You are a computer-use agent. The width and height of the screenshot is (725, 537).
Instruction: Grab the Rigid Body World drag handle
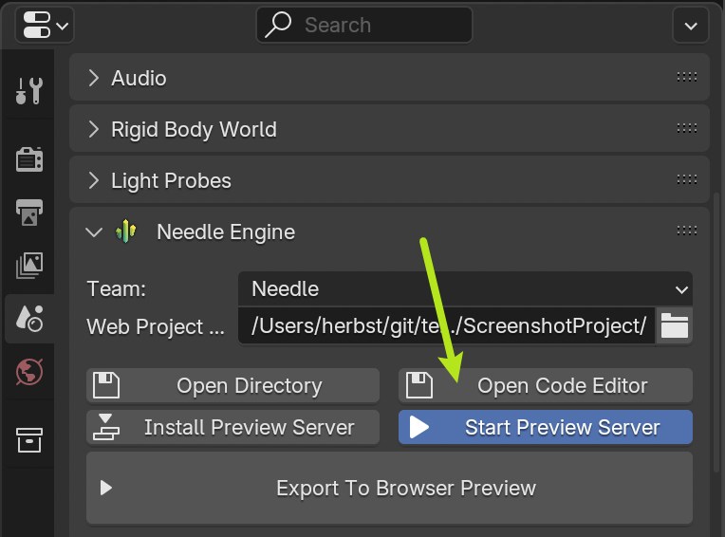pos(687,128)
